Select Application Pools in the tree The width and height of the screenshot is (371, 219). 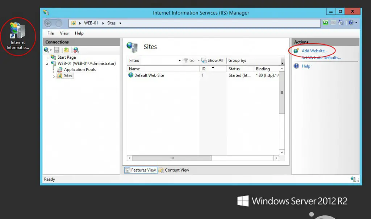80,69
